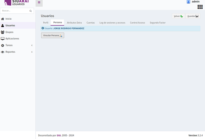The width and height of the screenshot is (205, 139).
Task: Go to Aplicaciones in the sidebar
Action: click(12, 39)
